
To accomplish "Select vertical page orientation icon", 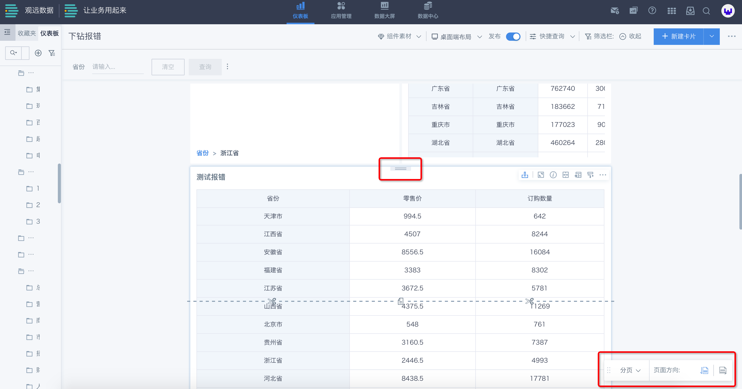I will point(704,370).
